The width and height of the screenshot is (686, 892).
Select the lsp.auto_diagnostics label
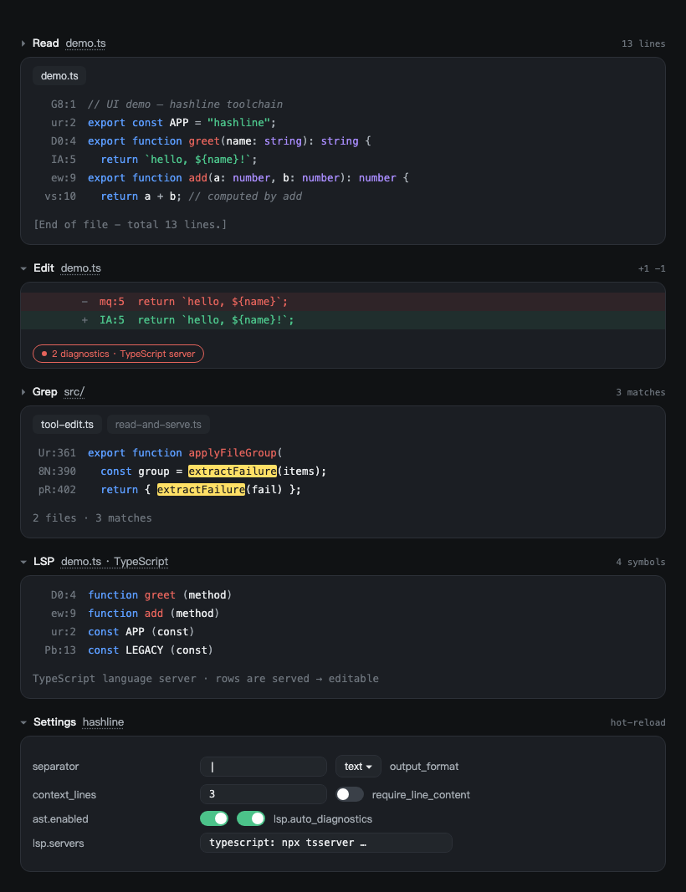323,819
